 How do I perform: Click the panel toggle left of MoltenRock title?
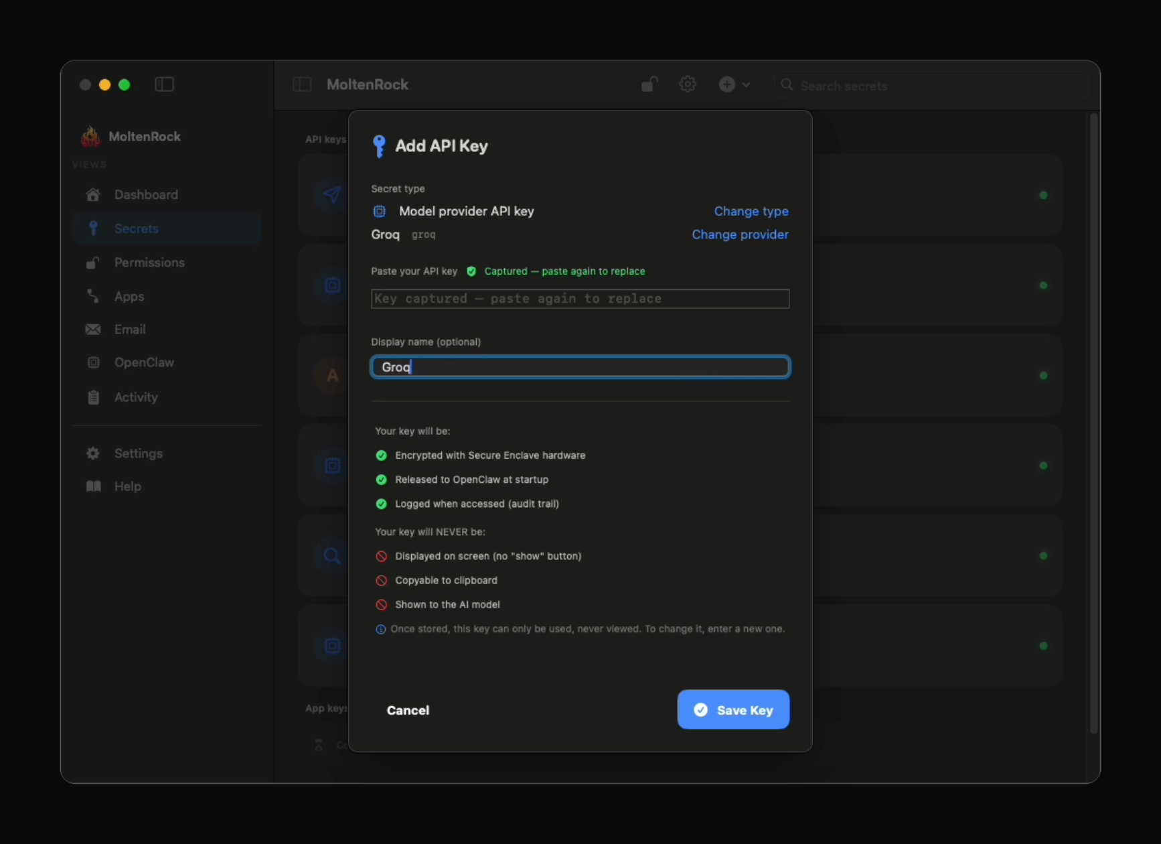point(302,84)
